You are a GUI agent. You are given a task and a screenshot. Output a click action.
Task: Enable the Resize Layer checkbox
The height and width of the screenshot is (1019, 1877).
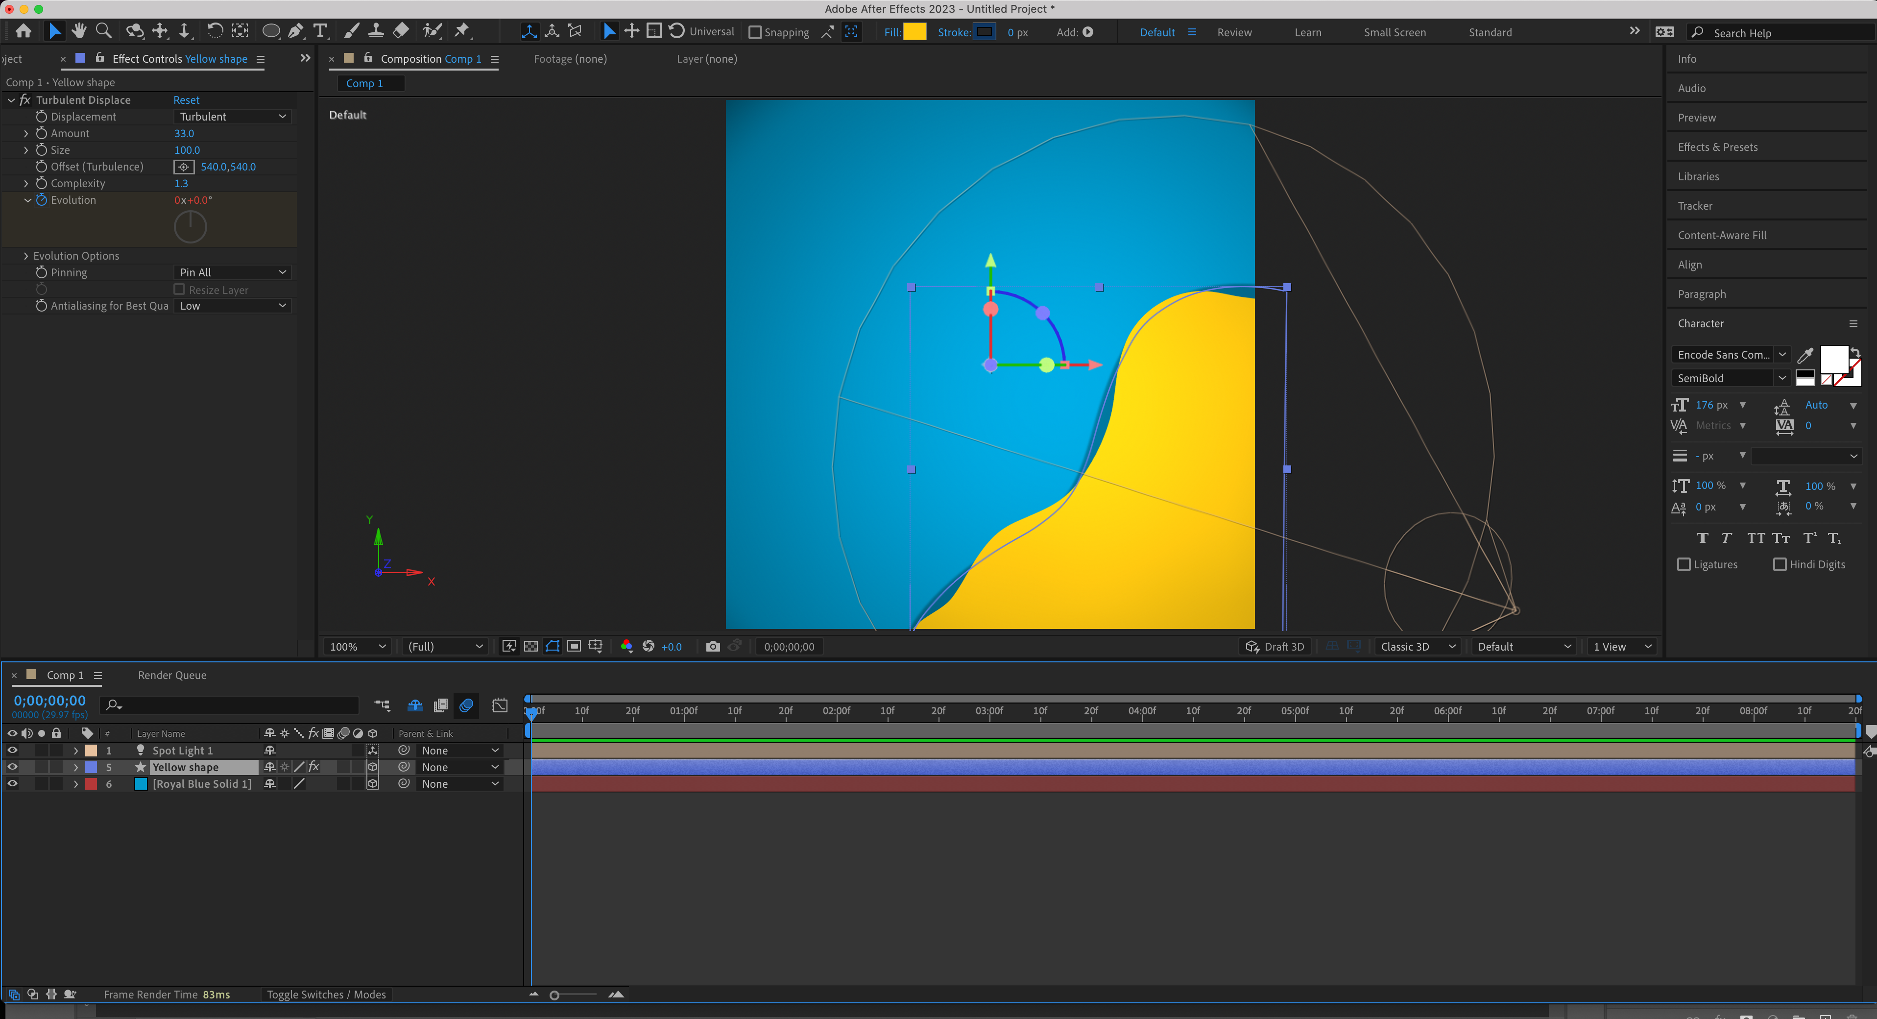point(179,290)
